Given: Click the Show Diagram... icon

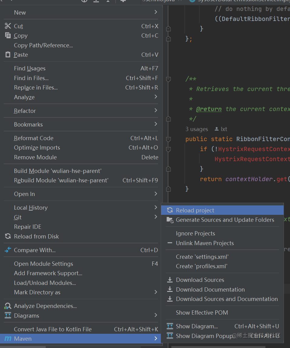Looking at the screenshot, I should 170,326.
